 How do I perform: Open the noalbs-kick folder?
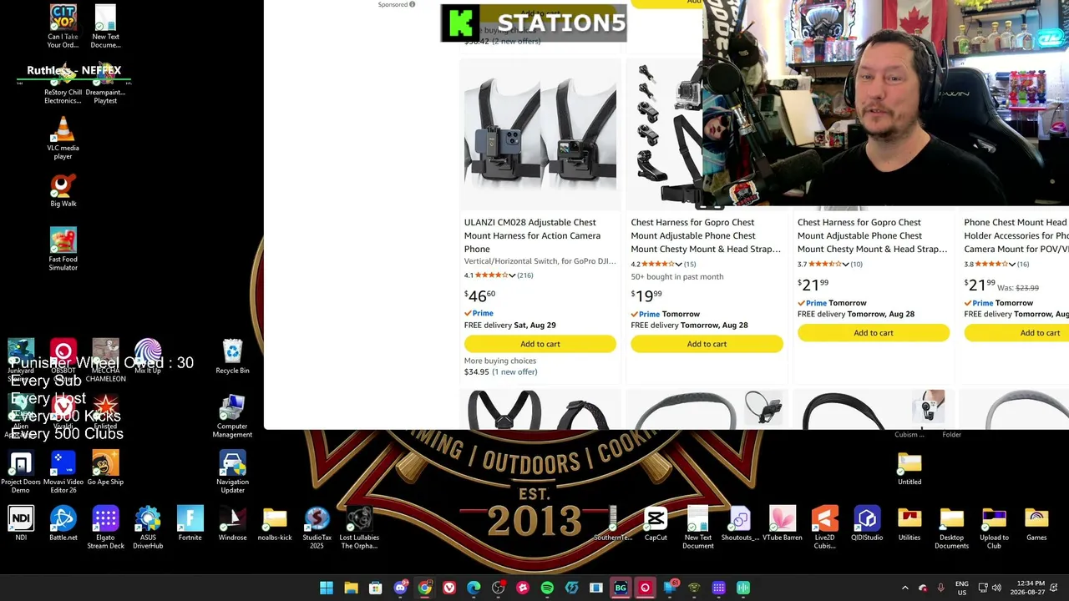coord(275,524)
